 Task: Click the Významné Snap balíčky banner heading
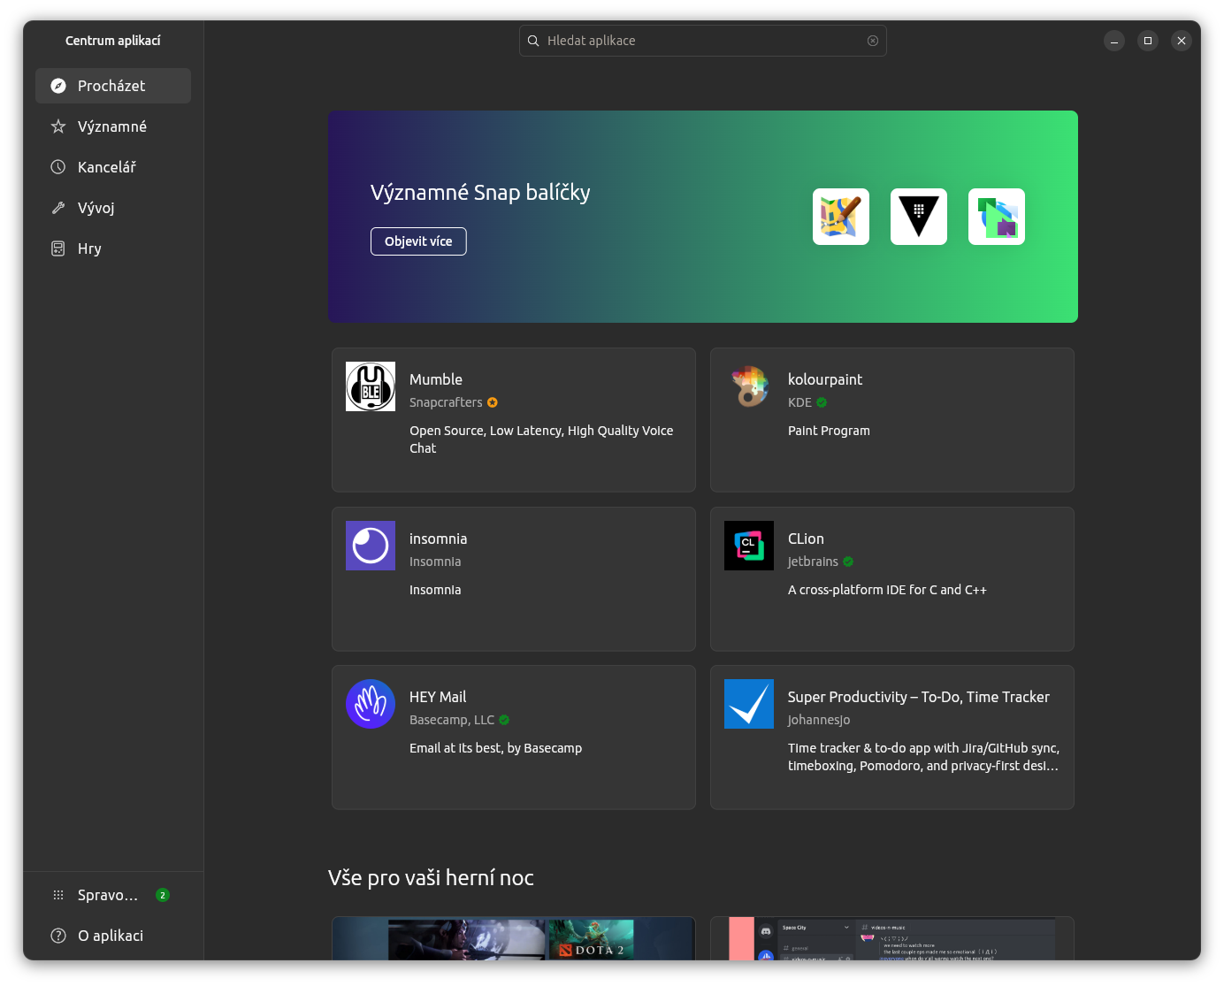point(480,193)
